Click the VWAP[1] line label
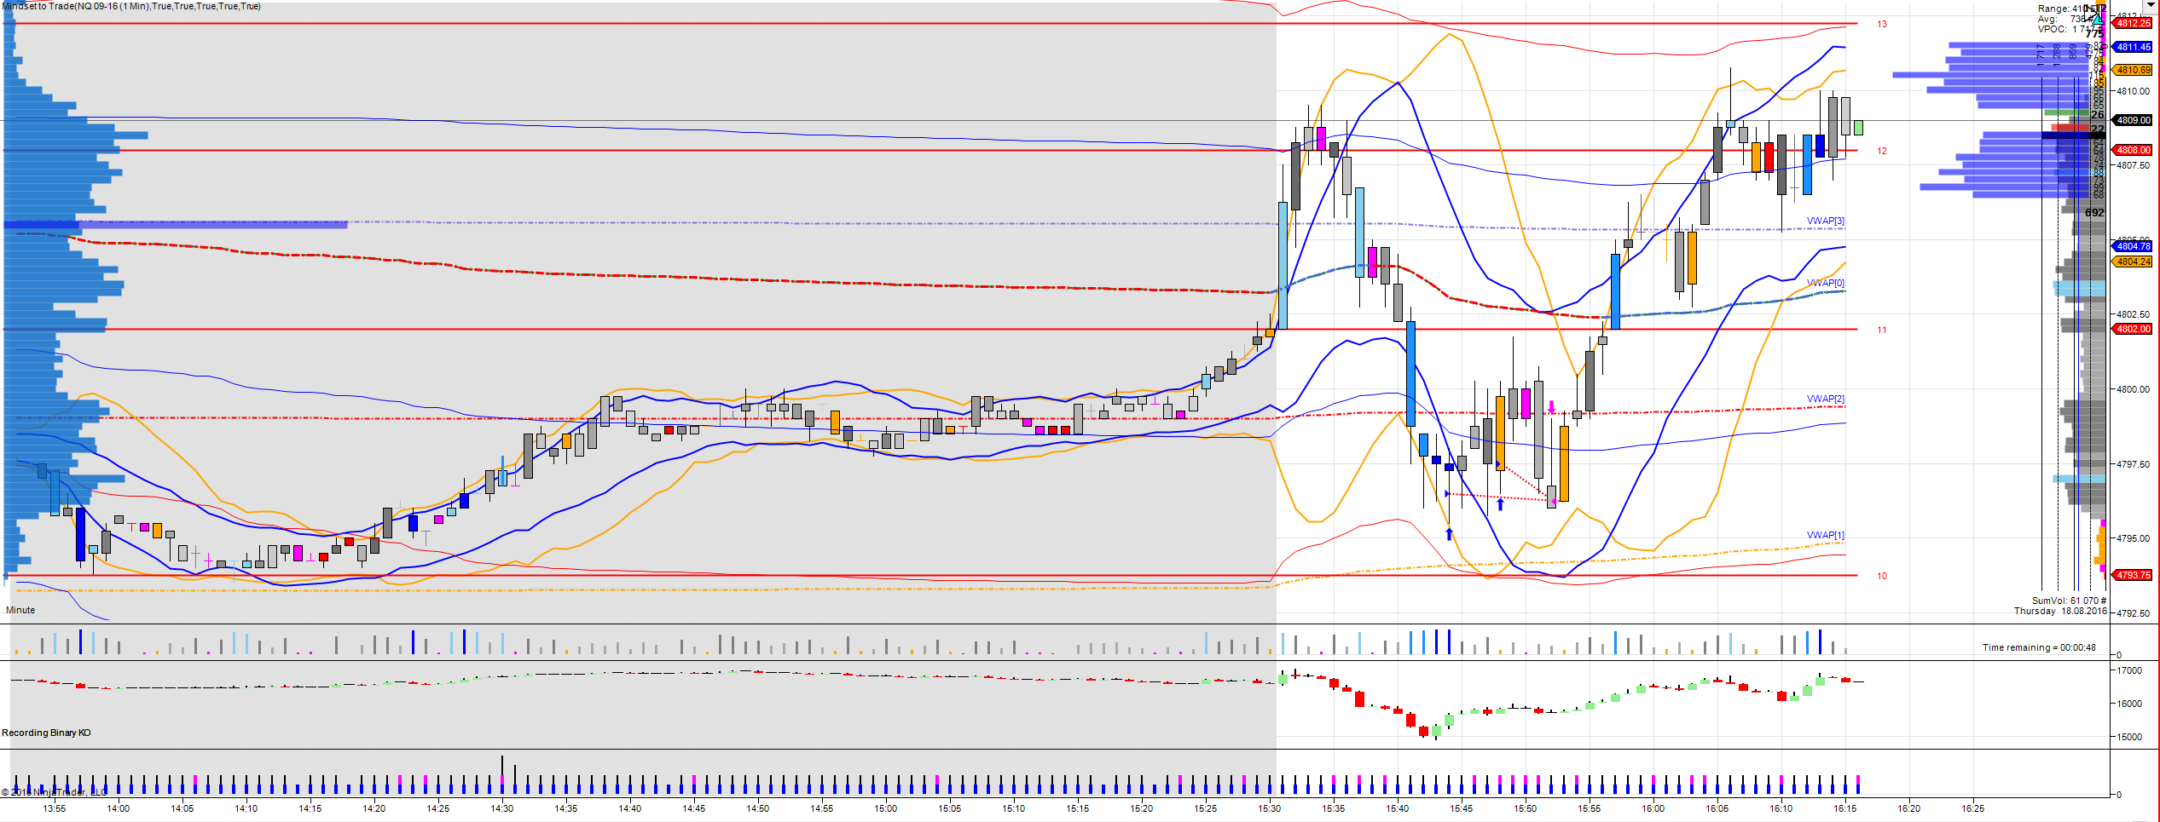This screenshot has width=2160, height=822. tap(1826, 535)
